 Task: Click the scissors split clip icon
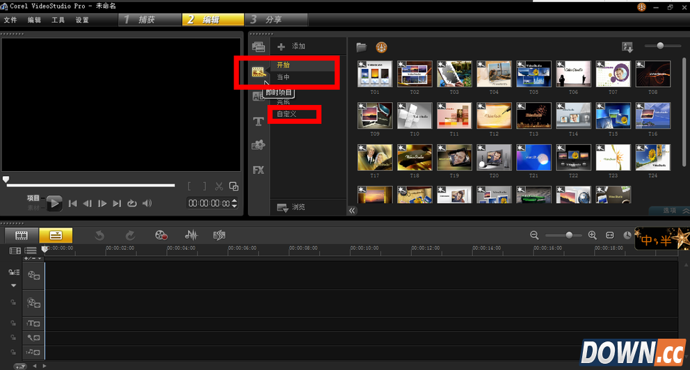click(218, 186)
